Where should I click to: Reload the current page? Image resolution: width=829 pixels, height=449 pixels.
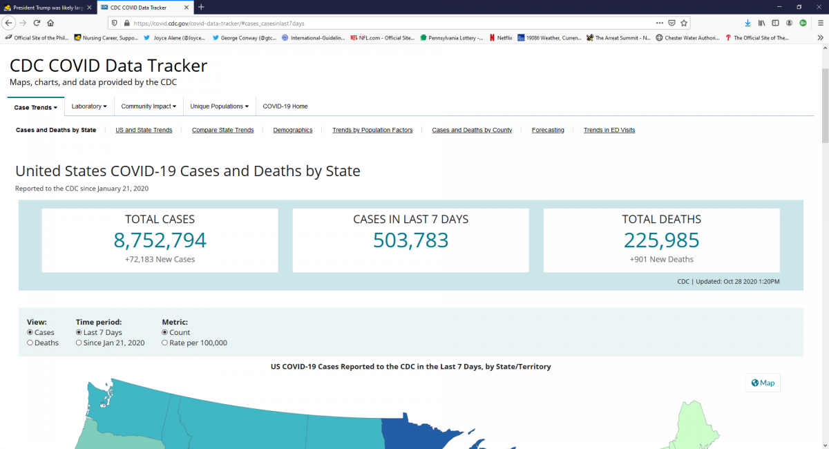[x=37, y=23]
